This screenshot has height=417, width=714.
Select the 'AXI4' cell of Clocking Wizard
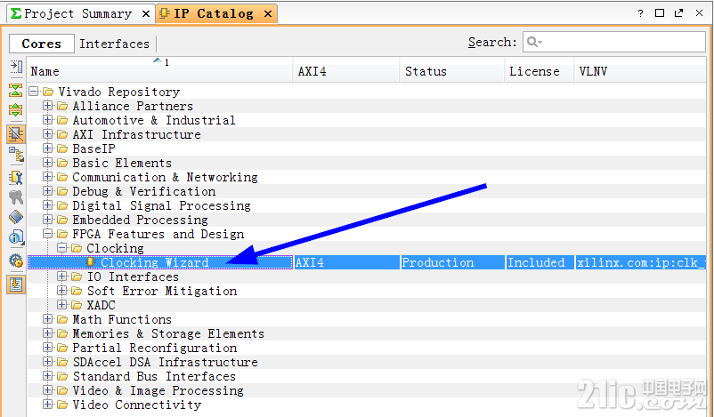point(347,262)
